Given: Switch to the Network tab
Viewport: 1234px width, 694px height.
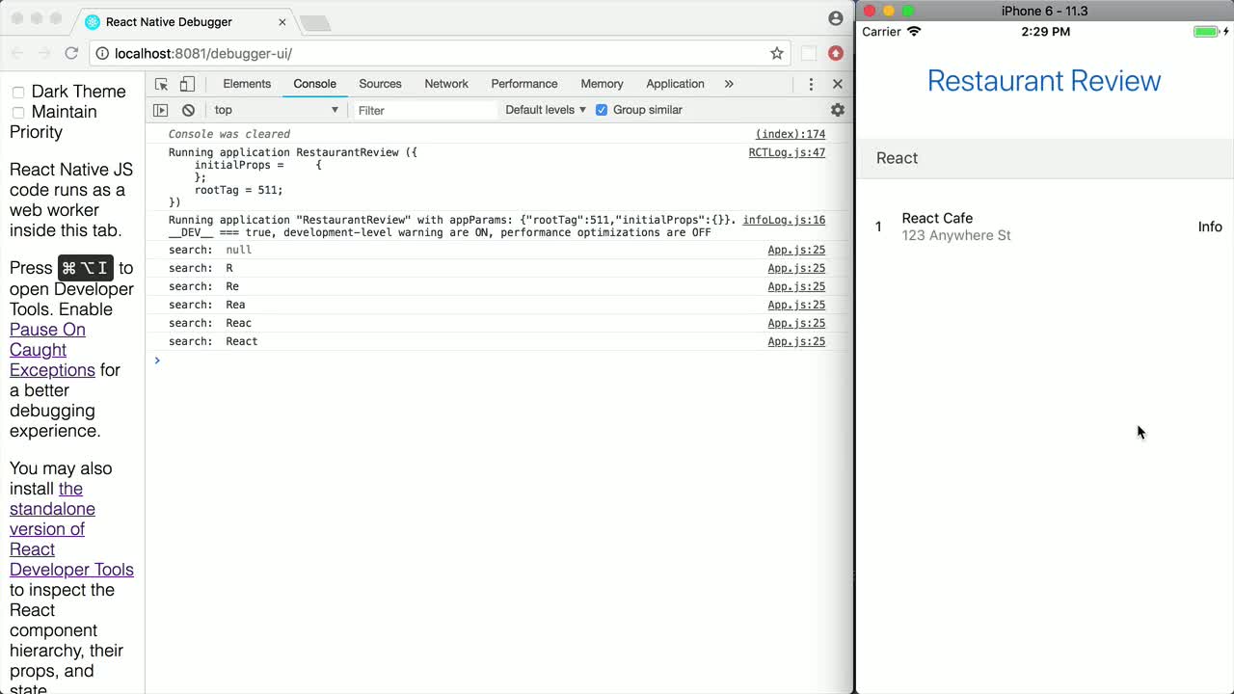Looking at the screenshot, I should click(x=445, y=84).
